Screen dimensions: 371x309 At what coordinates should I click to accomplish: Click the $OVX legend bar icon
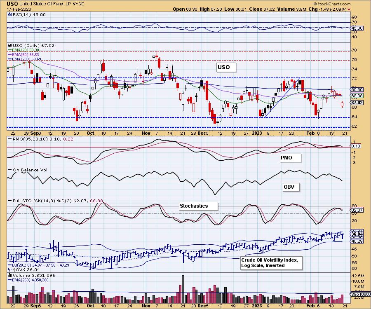[10, 269]
